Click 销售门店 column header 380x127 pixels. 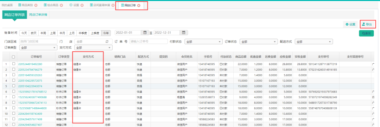coord(120,57)
